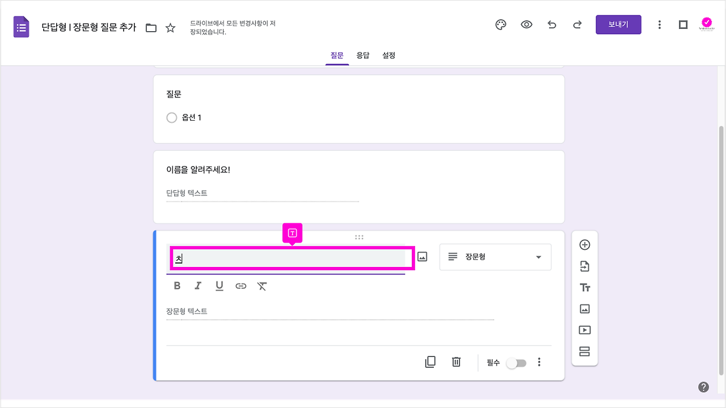Screen dimensions: 726x408
Task: Open the 설정 tab
Action: point(389,55)
